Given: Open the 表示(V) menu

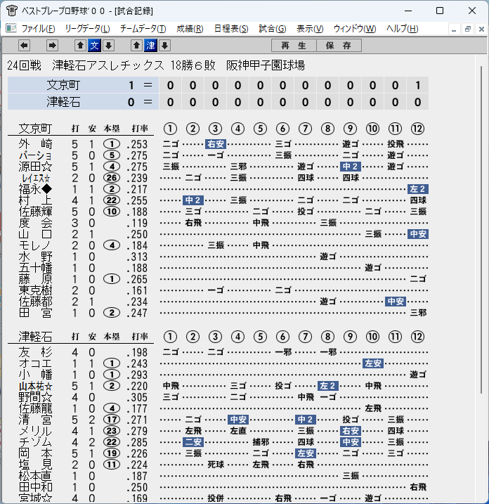Looking at the screenshot, I should (x=310, y=29).
